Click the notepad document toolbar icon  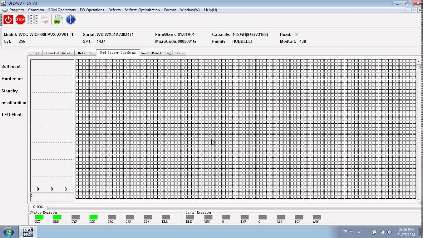(x=45, y=20)
